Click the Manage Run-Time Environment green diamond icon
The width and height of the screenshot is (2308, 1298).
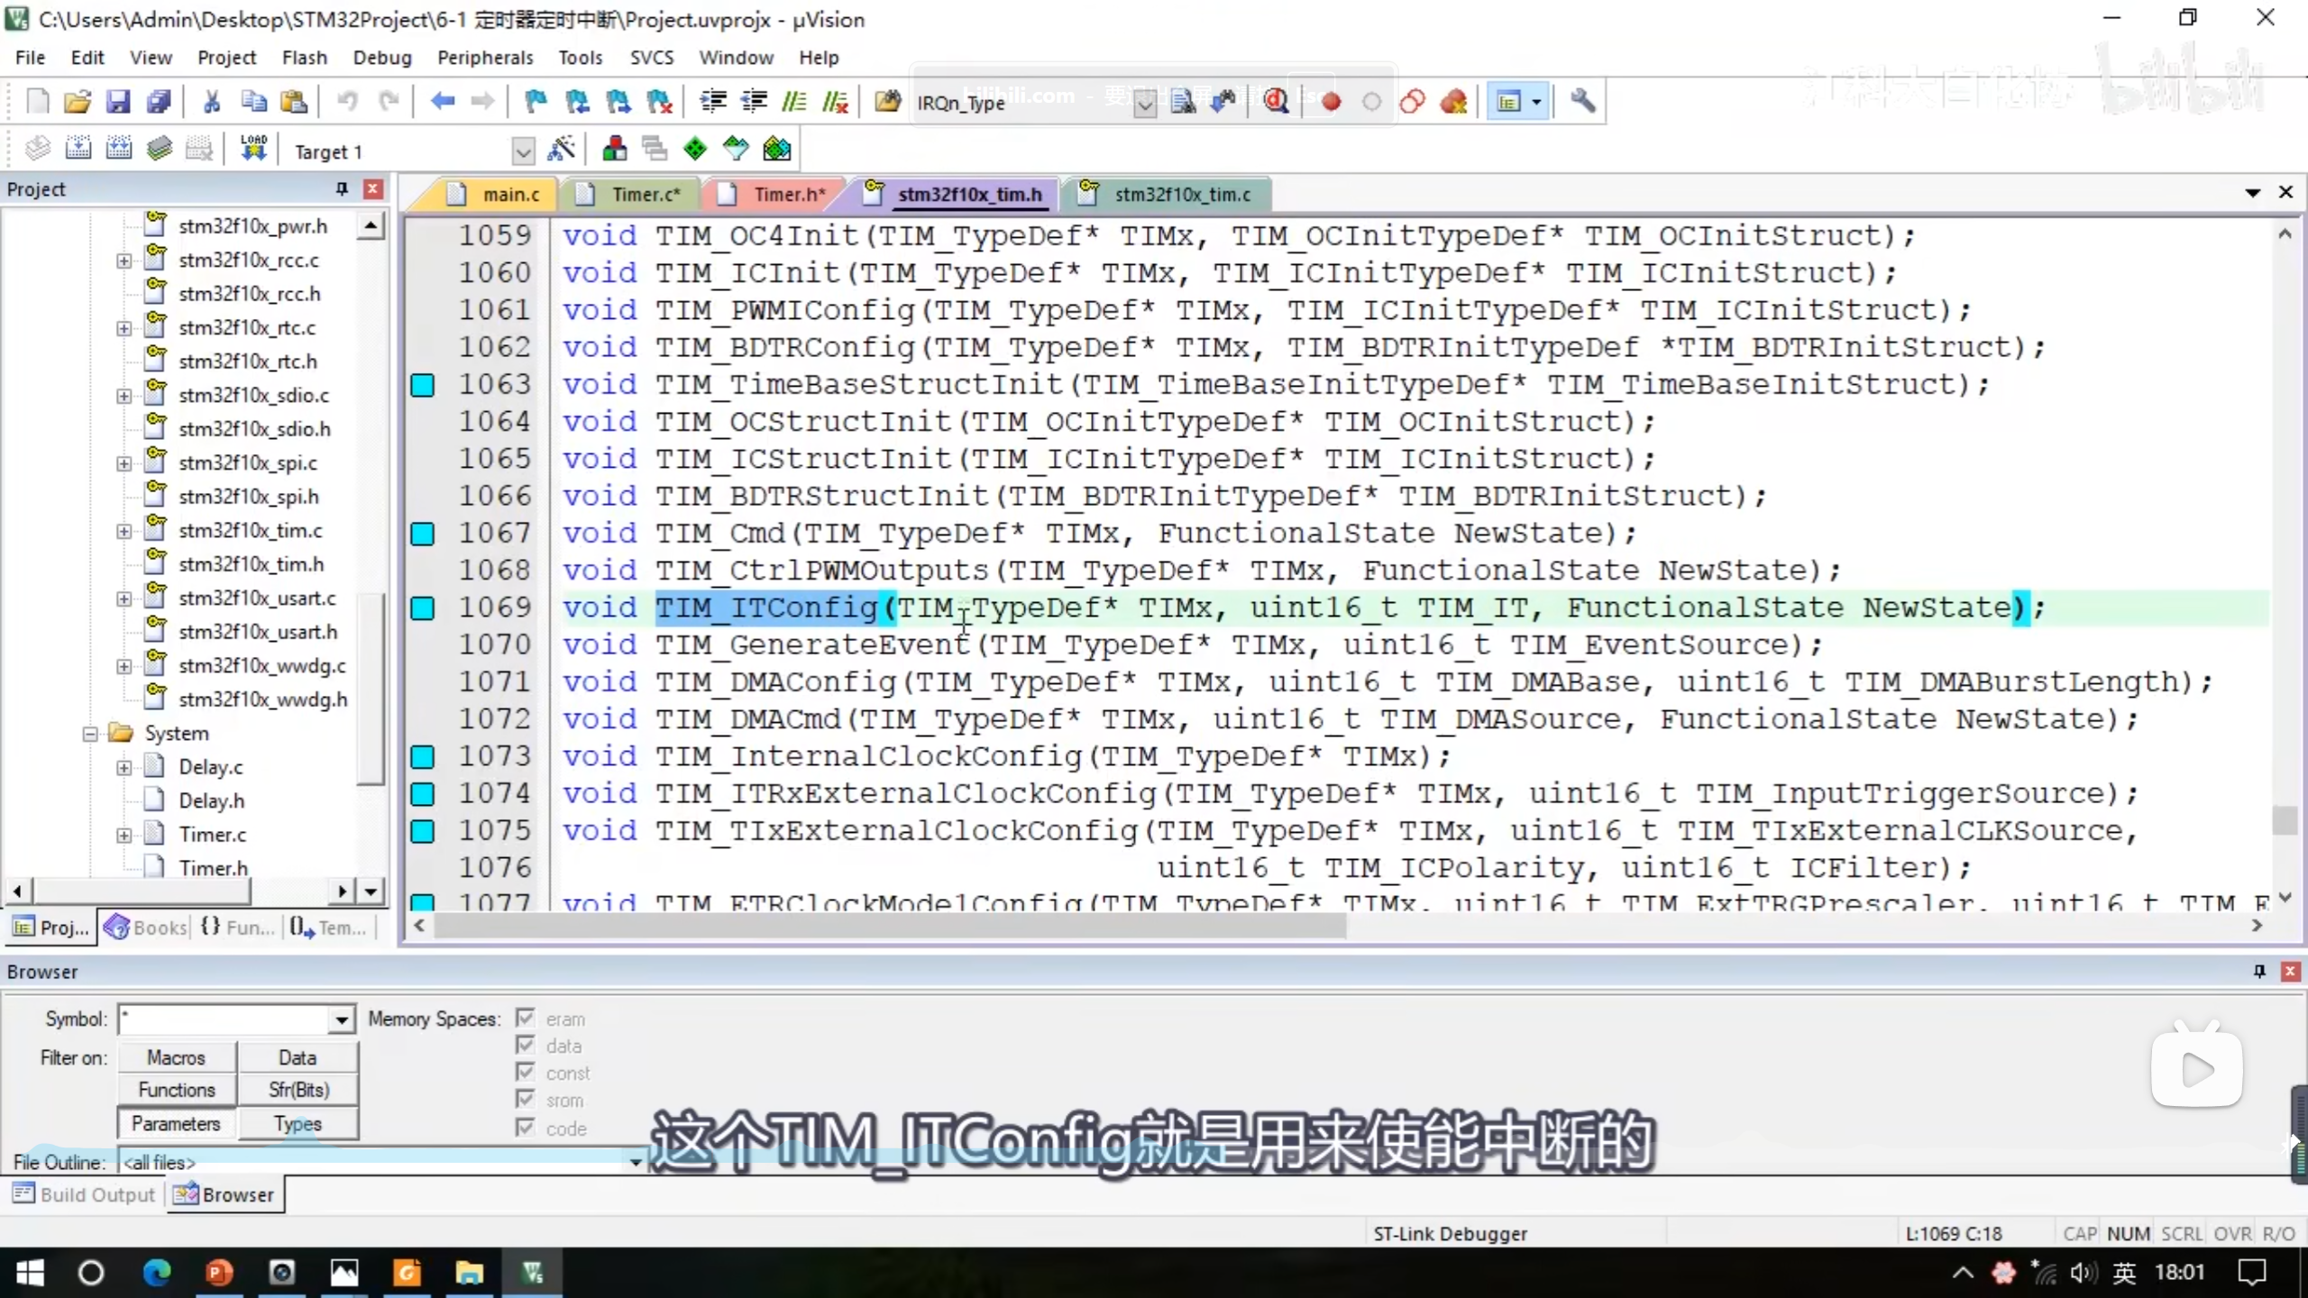tap(695, 150)
